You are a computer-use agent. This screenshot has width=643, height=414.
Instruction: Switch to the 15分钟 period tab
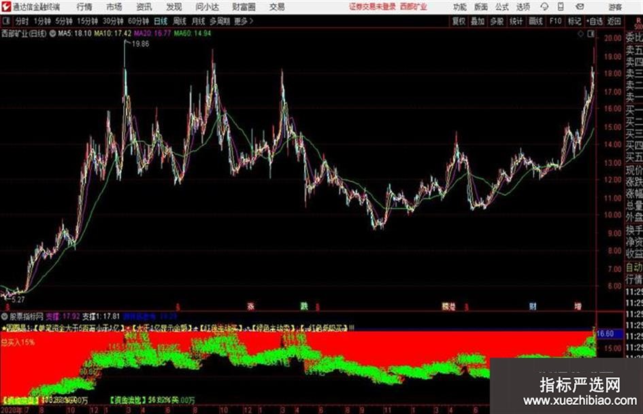point(87,21)
